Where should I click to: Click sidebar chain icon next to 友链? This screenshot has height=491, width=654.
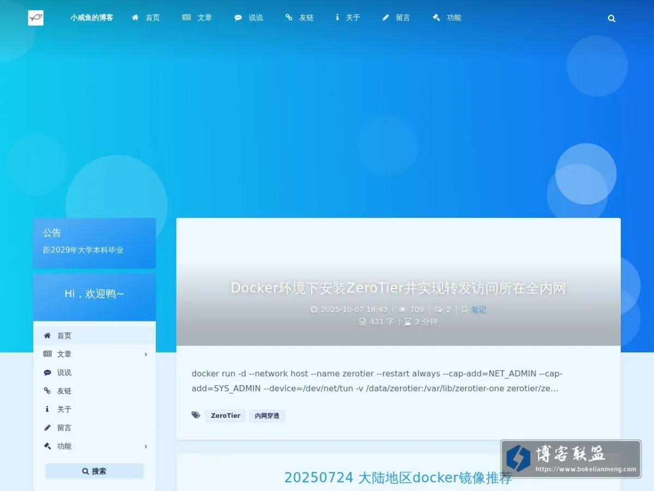coord(47,391)
